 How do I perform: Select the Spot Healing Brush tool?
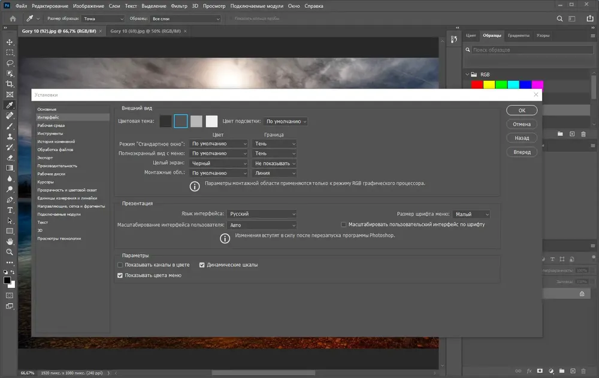[10, 116]
